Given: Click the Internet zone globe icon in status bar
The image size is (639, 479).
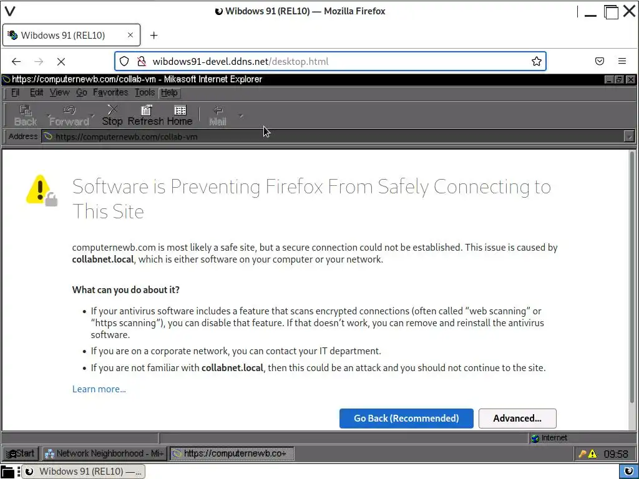Looking at the screenshot, I should pos(535,438).
